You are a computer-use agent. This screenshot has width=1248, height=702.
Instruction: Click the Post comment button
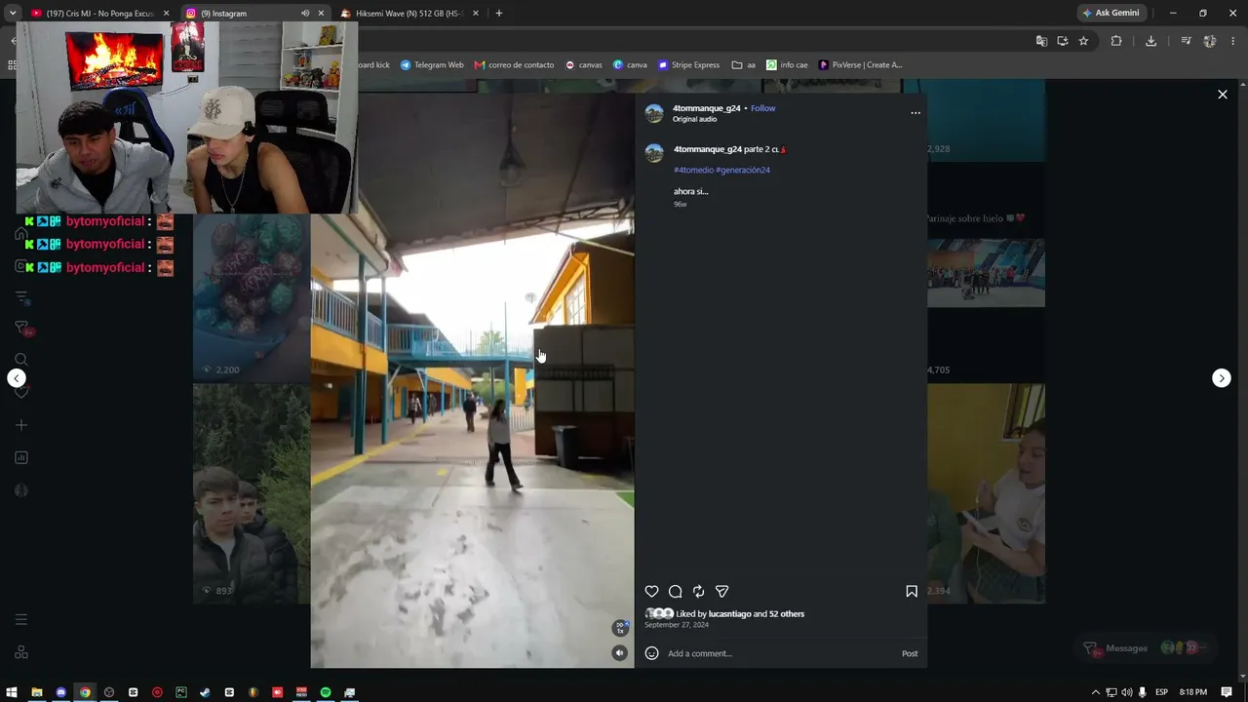point(910,653)
